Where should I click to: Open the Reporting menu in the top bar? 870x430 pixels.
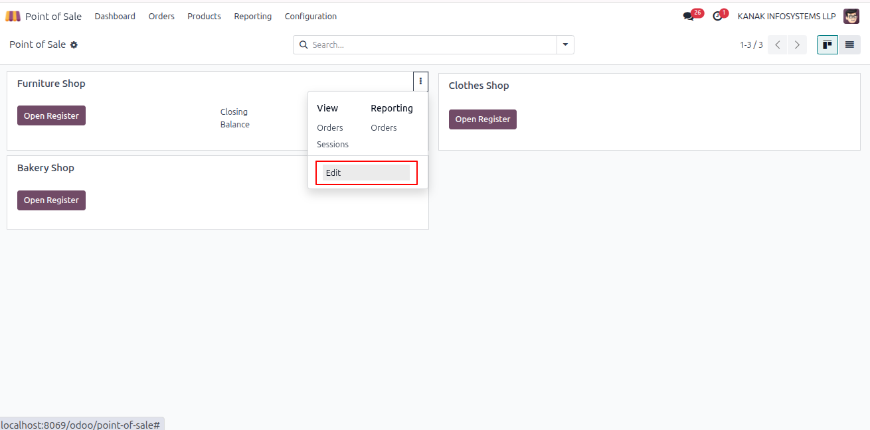(x=253, y=16)
